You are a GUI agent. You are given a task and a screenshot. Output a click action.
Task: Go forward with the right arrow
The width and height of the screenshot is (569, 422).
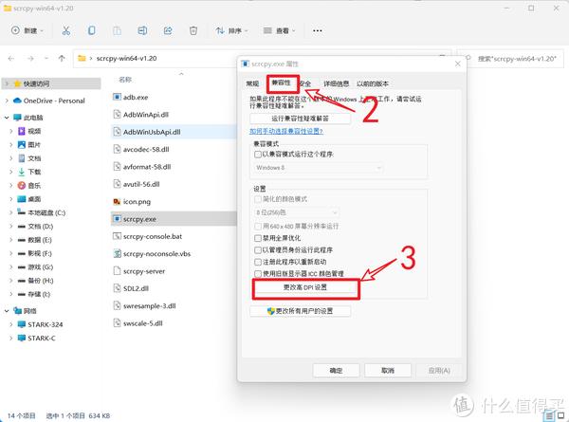coord(30,59)
